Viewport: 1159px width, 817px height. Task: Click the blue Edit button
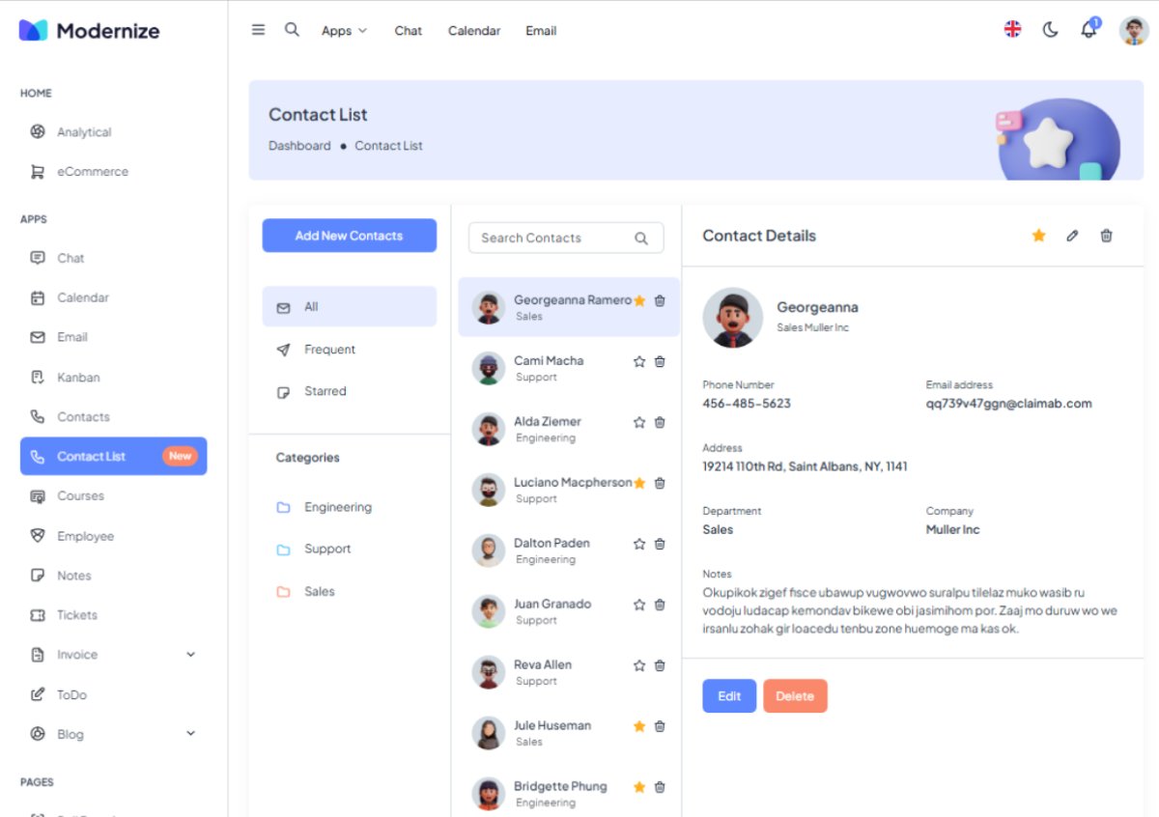pyautogui.click(x=729, y=696)
